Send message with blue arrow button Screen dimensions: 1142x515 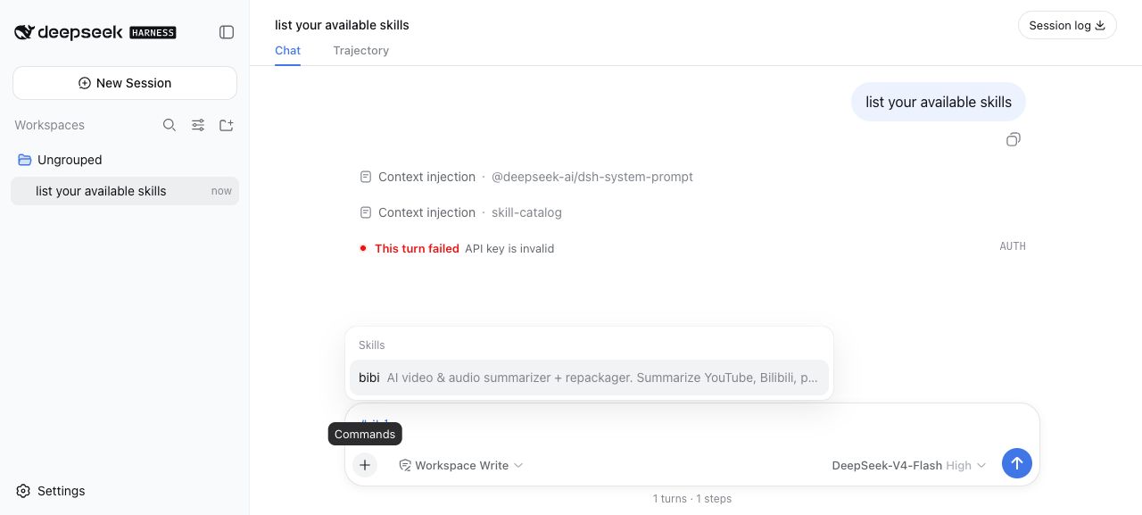(1017, 463)
